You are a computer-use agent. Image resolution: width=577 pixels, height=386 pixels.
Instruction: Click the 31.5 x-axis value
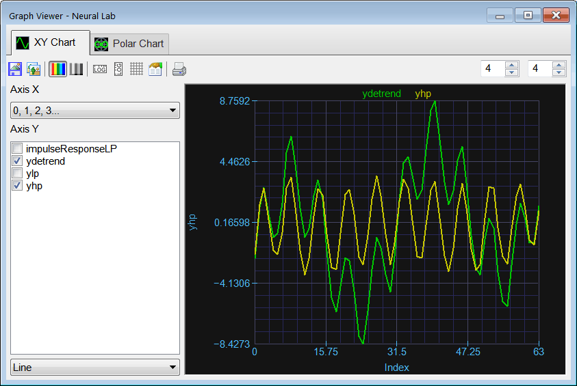pos(397,352)
